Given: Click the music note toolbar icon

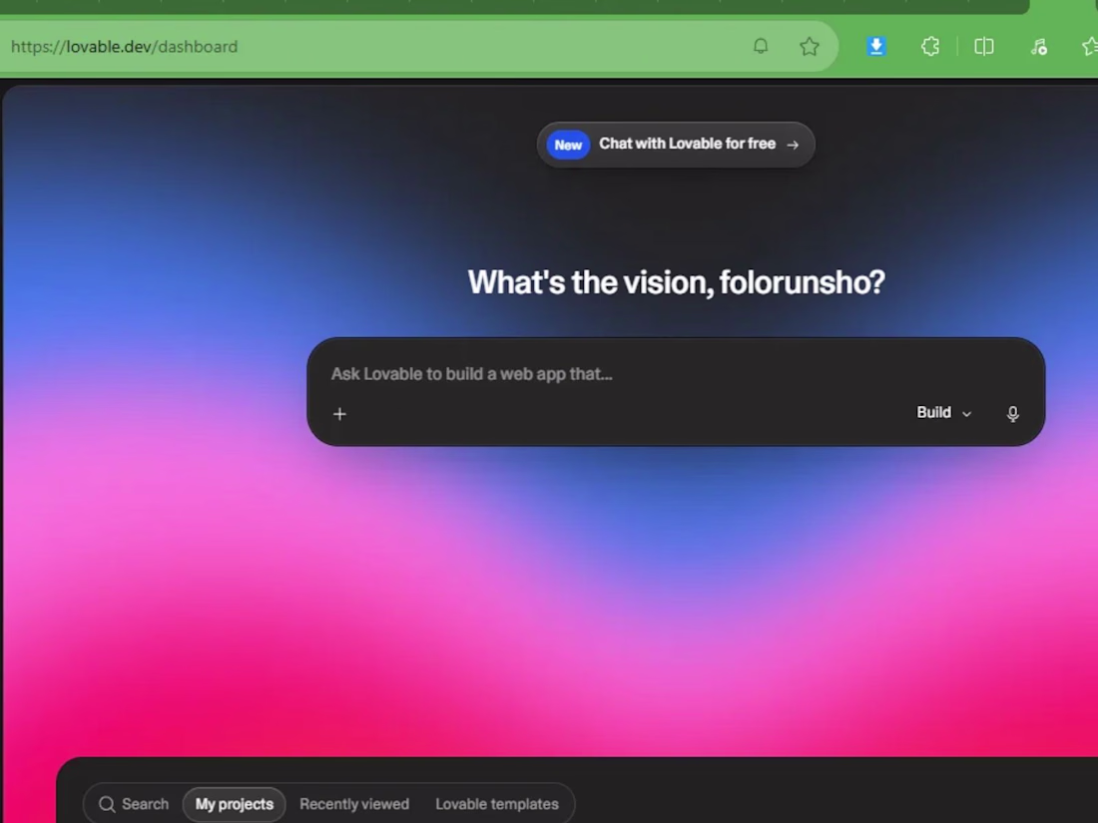Looking at the screenshot, I should (x=1038, y=46).
